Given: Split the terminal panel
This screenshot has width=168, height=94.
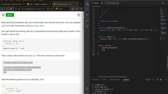Looking at the screenshot, I should [x=158, y=80].
